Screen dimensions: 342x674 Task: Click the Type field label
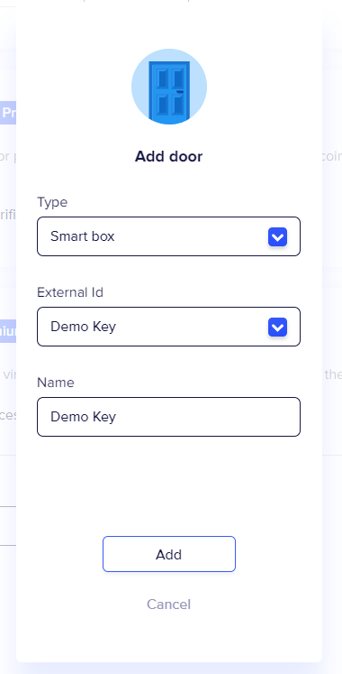click(52, 202)
